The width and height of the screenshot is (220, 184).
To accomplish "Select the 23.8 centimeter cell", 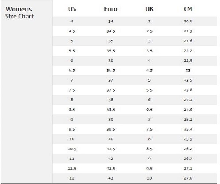I will point(188,90).
